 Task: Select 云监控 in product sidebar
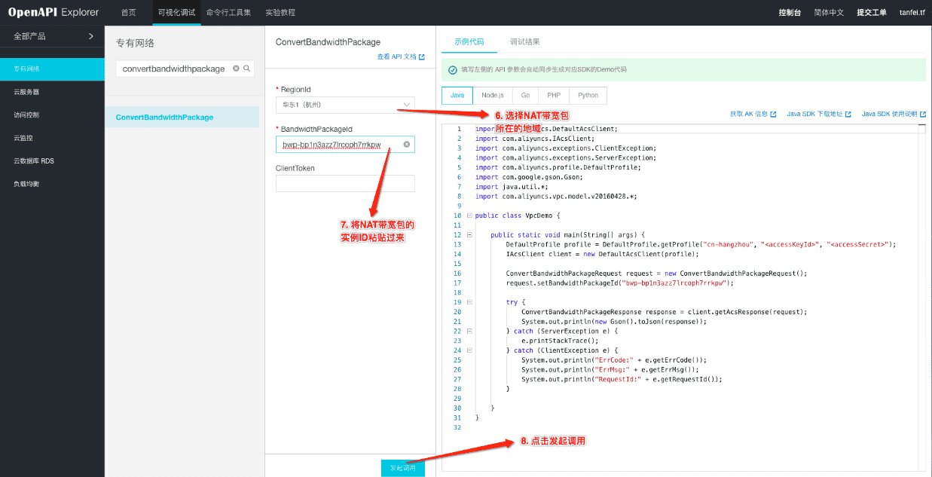52,138
